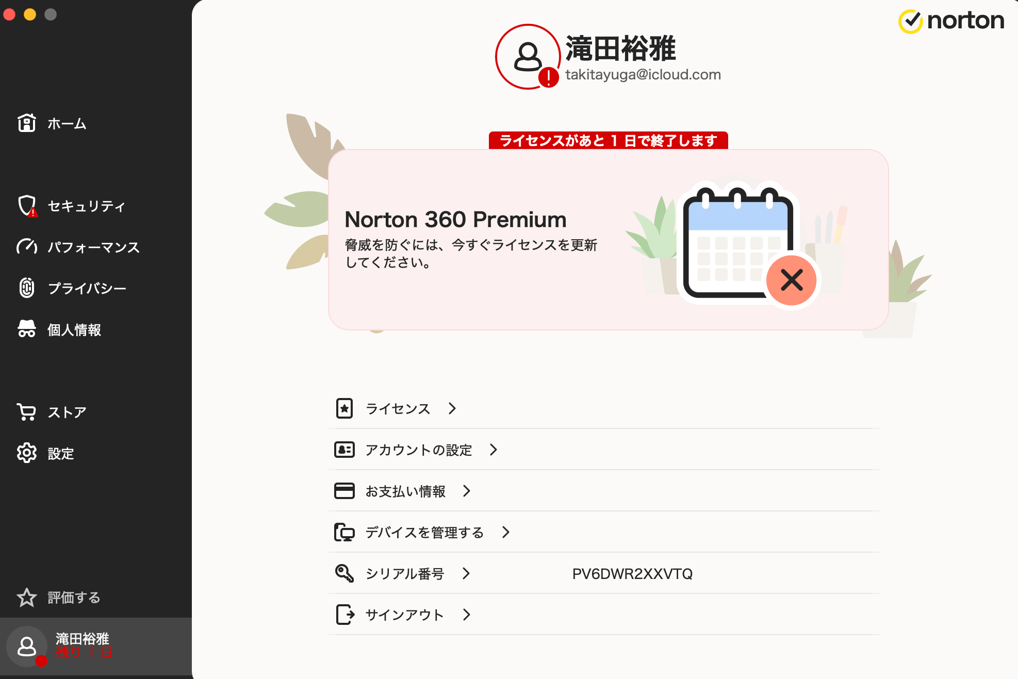1018x679 pixels.
Task: Click シリアル番号 row label
Action: point(405,574)
